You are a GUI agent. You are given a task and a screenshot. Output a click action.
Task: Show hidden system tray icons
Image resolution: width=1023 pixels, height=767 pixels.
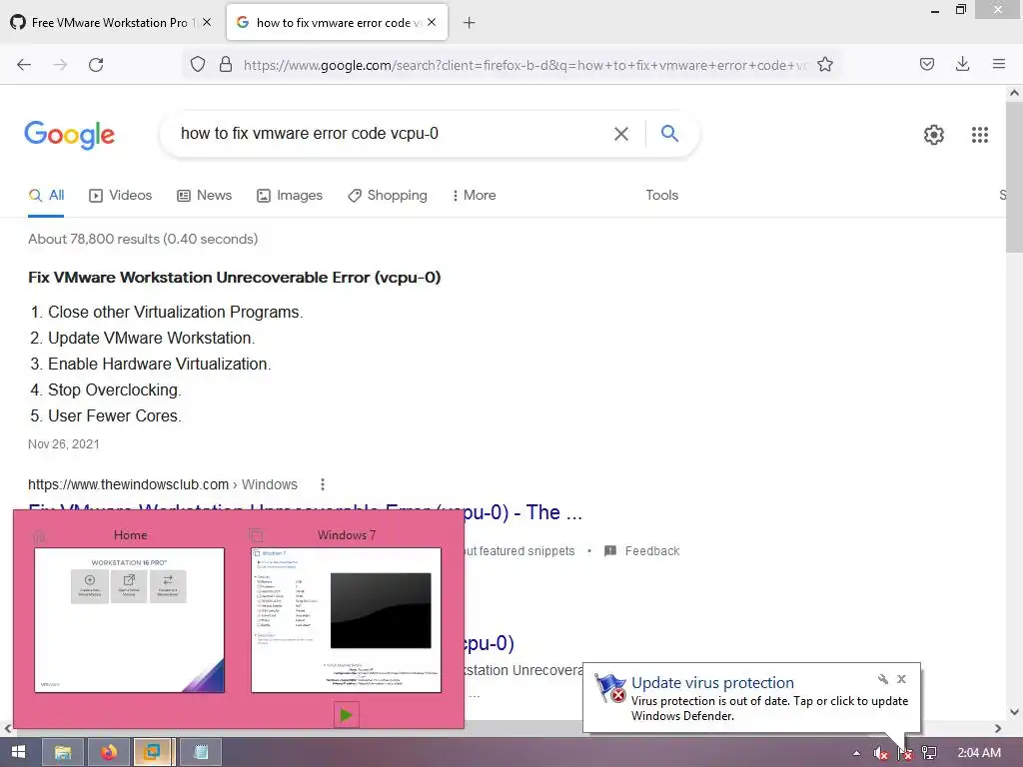pyautogui.click(x=856, y=753)
